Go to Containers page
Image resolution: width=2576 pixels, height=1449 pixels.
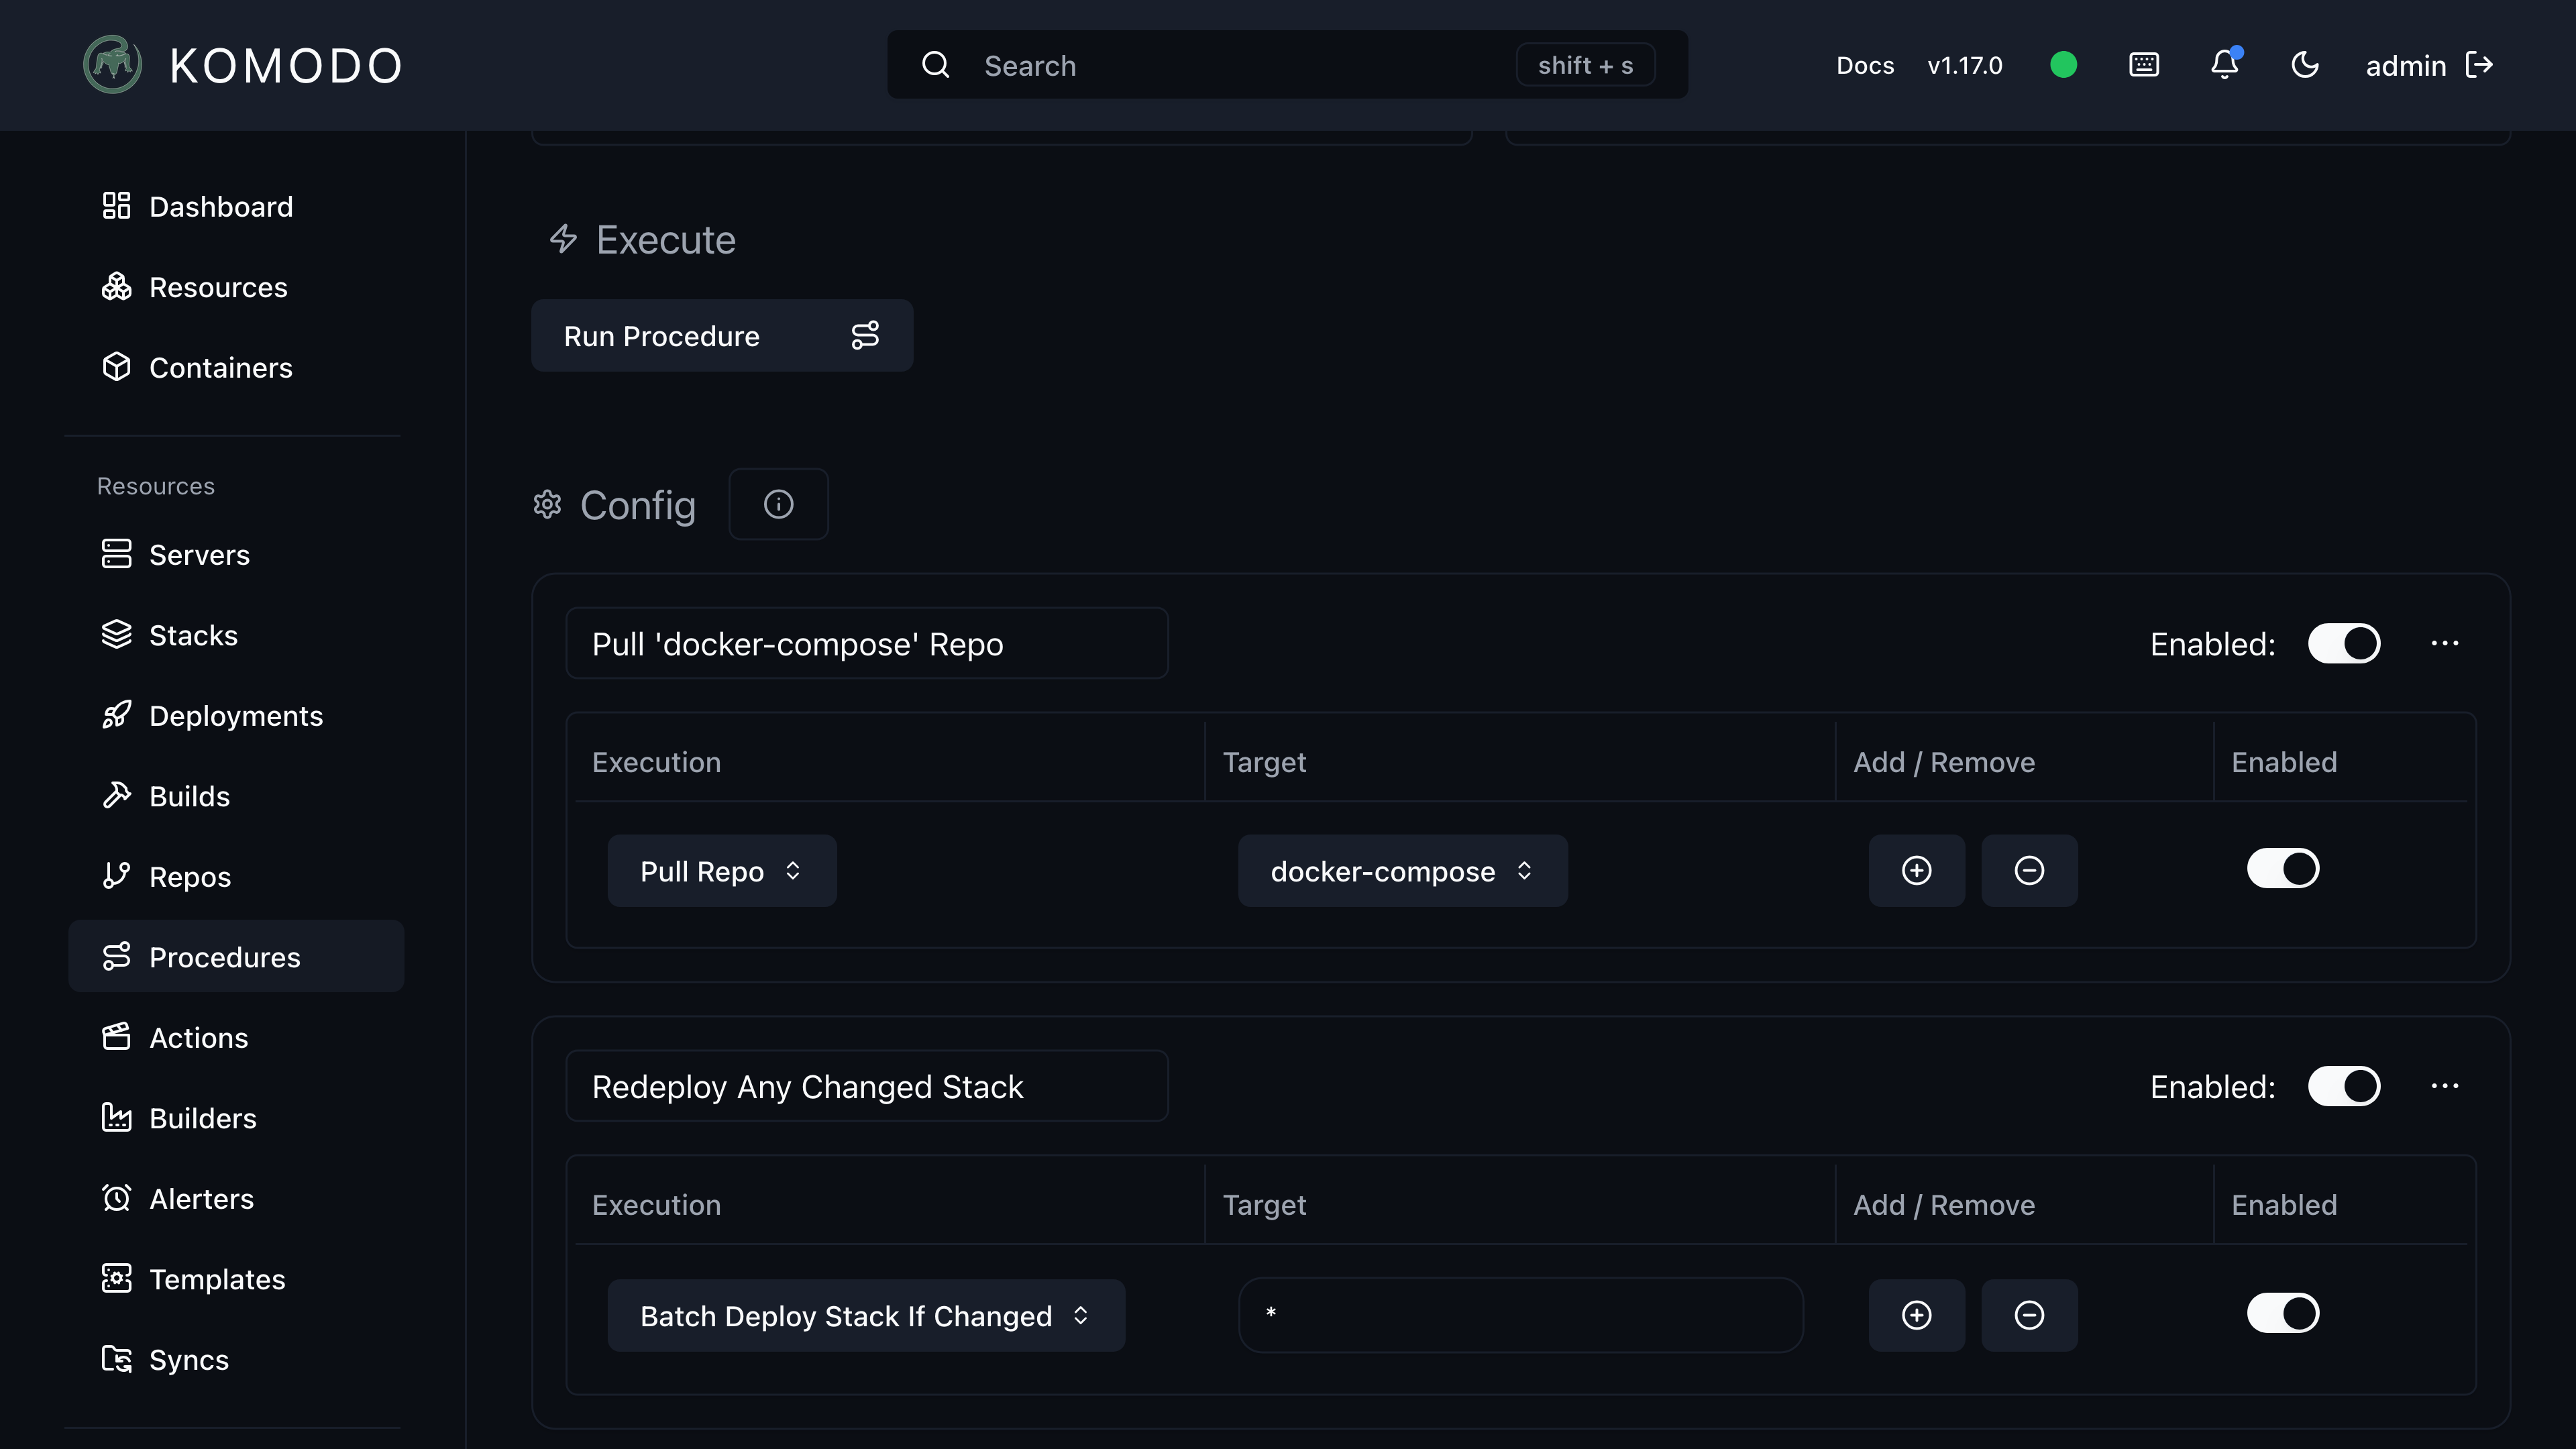point(236,367)
